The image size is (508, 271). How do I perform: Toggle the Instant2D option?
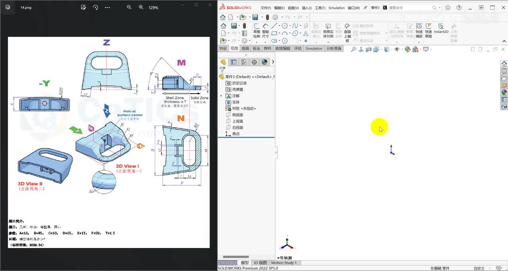[x=441, y=29]
